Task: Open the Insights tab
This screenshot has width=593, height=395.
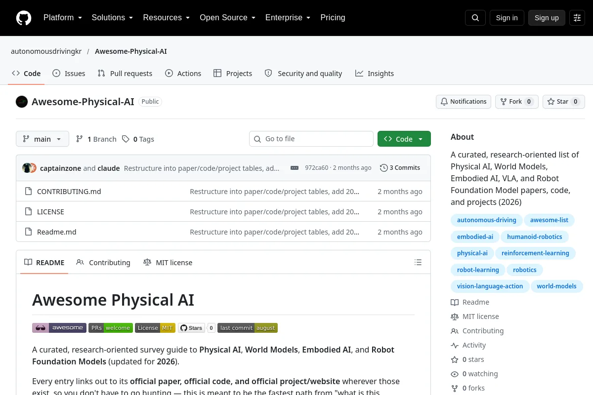Action: point(375,74)
